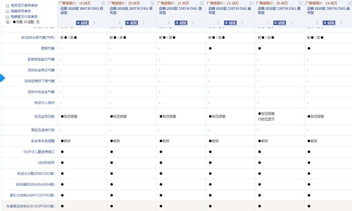352x211 pixels.
Task: Open 迈腾 2020款 280TSI DSG 舒适型 link
Action: pyautogui.click(x=82, y=11)
